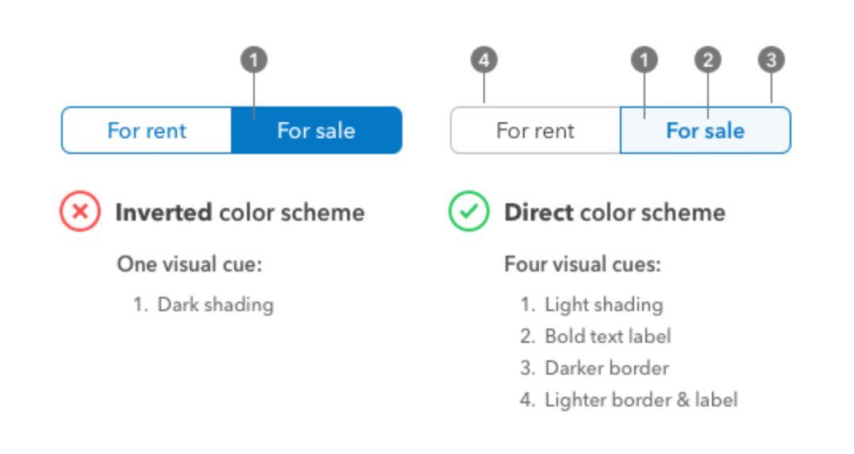The width and height of the screenshot is (854, 454).
Task: Click the Direct color scheme heading
Action: (x=615, y=212)
